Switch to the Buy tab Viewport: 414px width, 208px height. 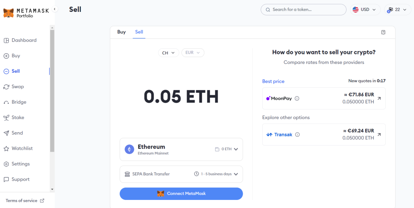[x=122, y=32]
